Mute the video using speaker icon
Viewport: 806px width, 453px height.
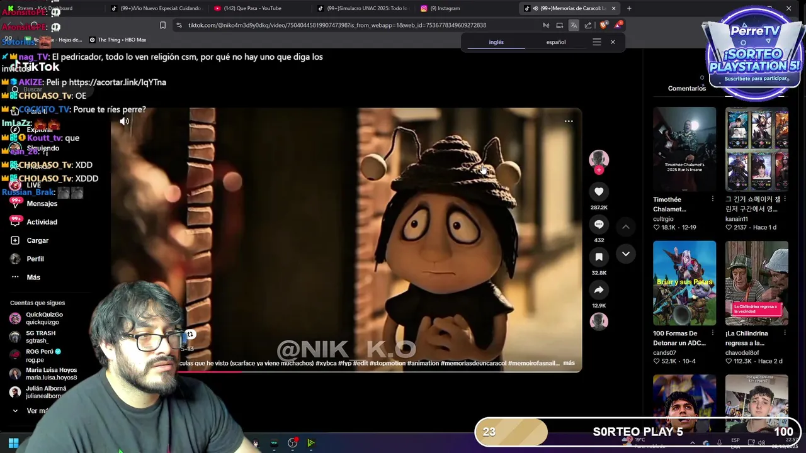coord(125,121)
